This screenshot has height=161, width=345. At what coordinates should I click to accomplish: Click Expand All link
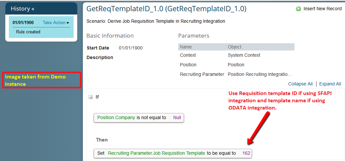330,84
